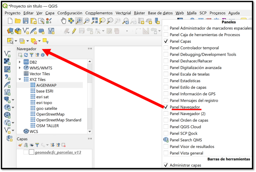Click Expand All icon in Capas toolbar
The height and width of the screenshot is (172, 256).
pyautogui.click(x=52, y=145)
